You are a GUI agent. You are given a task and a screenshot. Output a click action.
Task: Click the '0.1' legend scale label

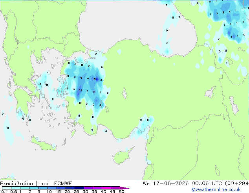tap(4, 191)
